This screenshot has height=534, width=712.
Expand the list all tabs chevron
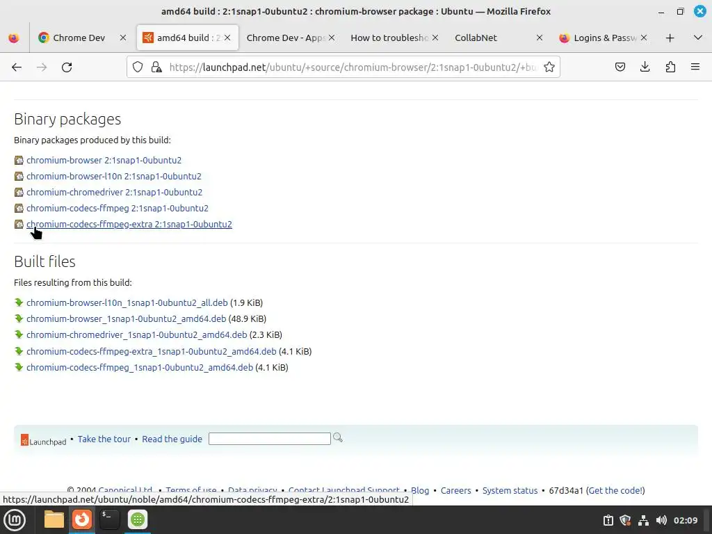click(698, 38)
